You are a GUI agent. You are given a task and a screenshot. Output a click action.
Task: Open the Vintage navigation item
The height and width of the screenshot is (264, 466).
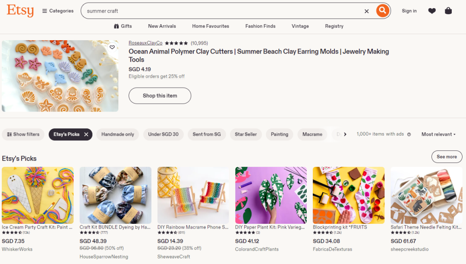[x=300, y=26]
